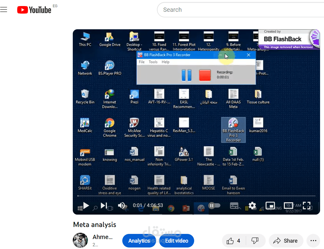Select the analytical biostatistics folder
The image size is (324, 249).
184,185
